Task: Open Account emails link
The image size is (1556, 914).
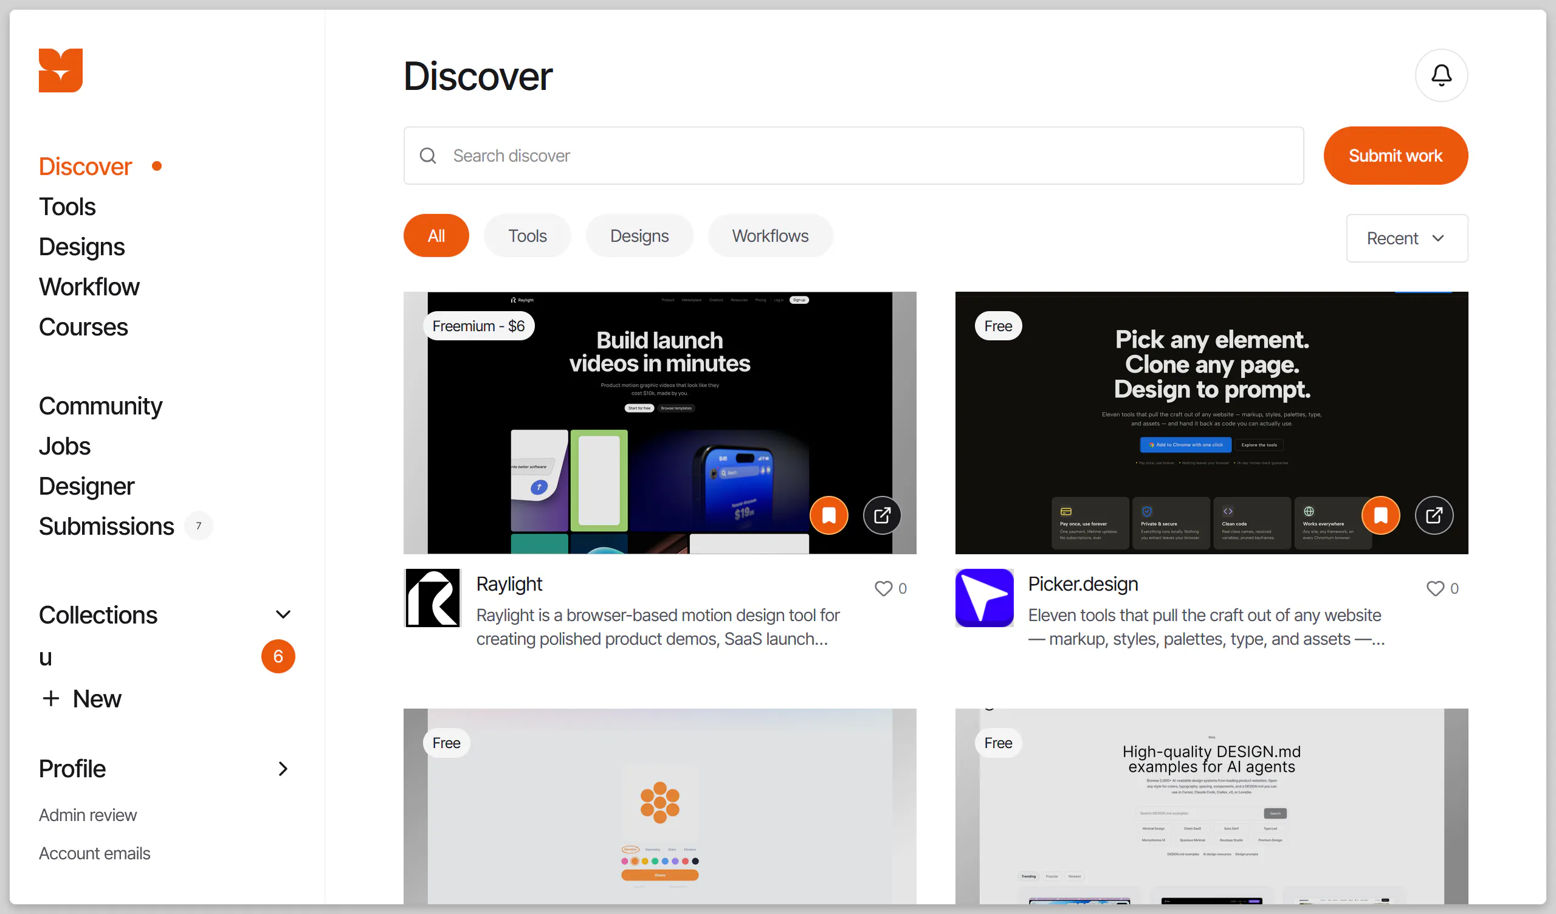Action: pyautogui.click(x=94, y=853)
